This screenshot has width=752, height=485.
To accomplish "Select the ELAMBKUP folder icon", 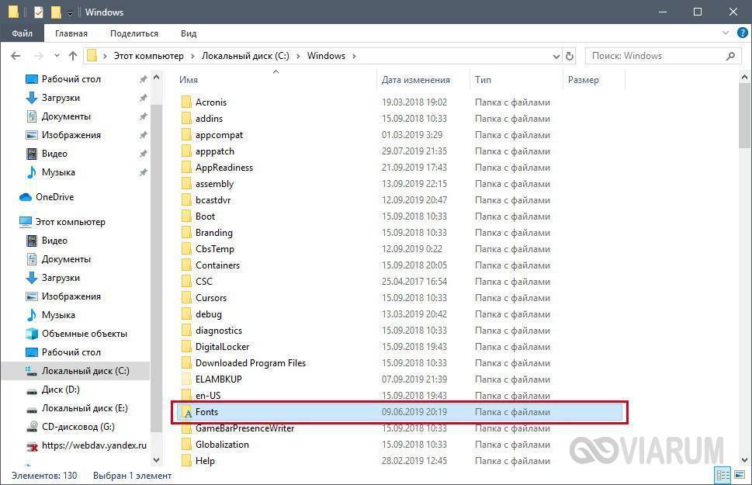I will click(x=186, y=379).
